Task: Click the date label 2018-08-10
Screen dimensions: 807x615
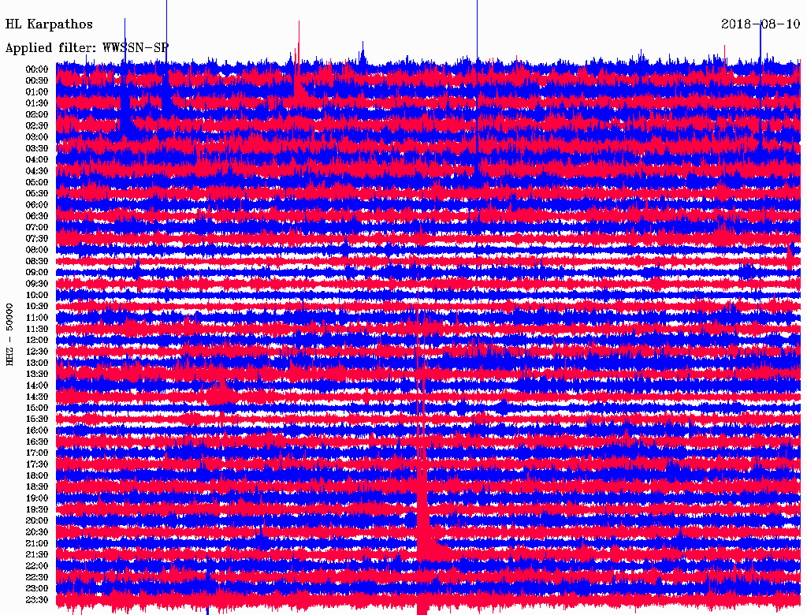Action: pyautogui.click(x=761, y=24)
